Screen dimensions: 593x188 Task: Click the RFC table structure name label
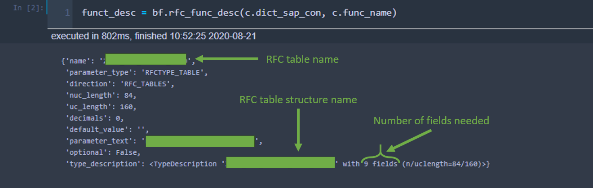coord(298,100)
